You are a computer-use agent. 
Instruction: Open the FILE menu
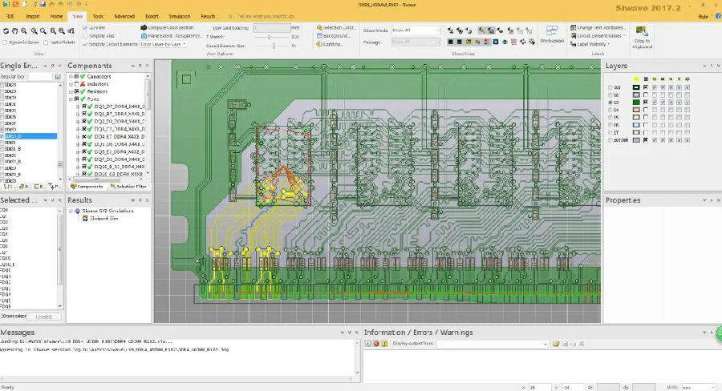(10, 16)
